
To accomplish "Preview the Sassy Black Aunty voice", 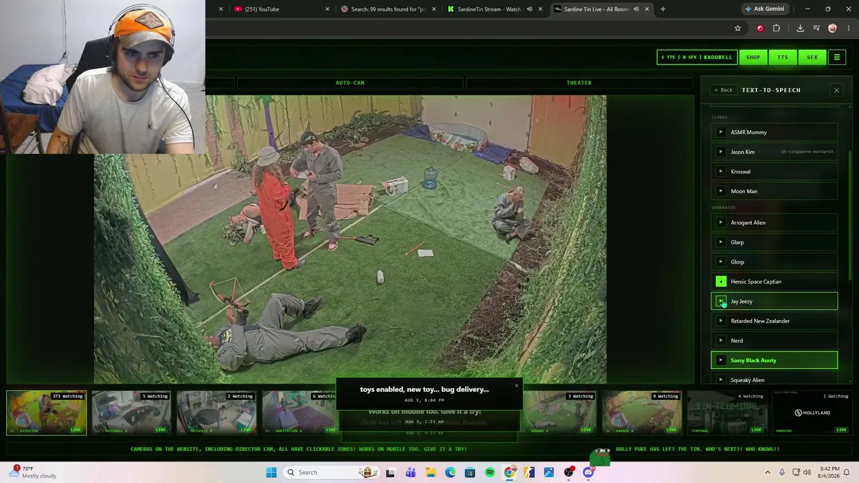I will coord(721,360).
